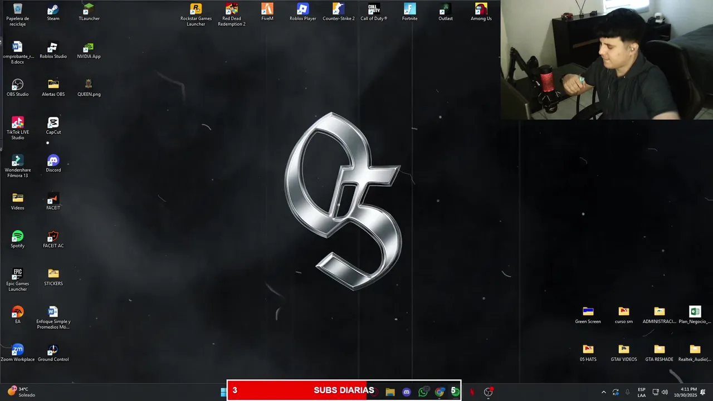Open the FACEIT shortcut
Screen dimensions: 713x401
click(53, 202)
